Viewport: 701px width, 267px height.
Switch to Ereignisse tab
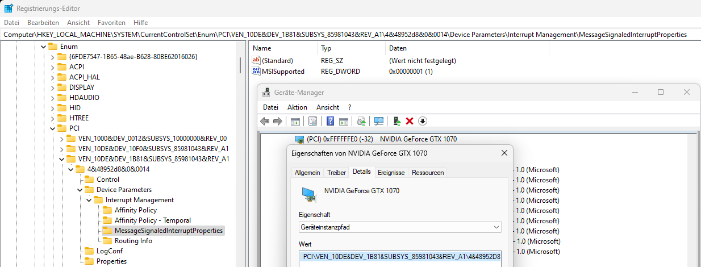(391, 173)
